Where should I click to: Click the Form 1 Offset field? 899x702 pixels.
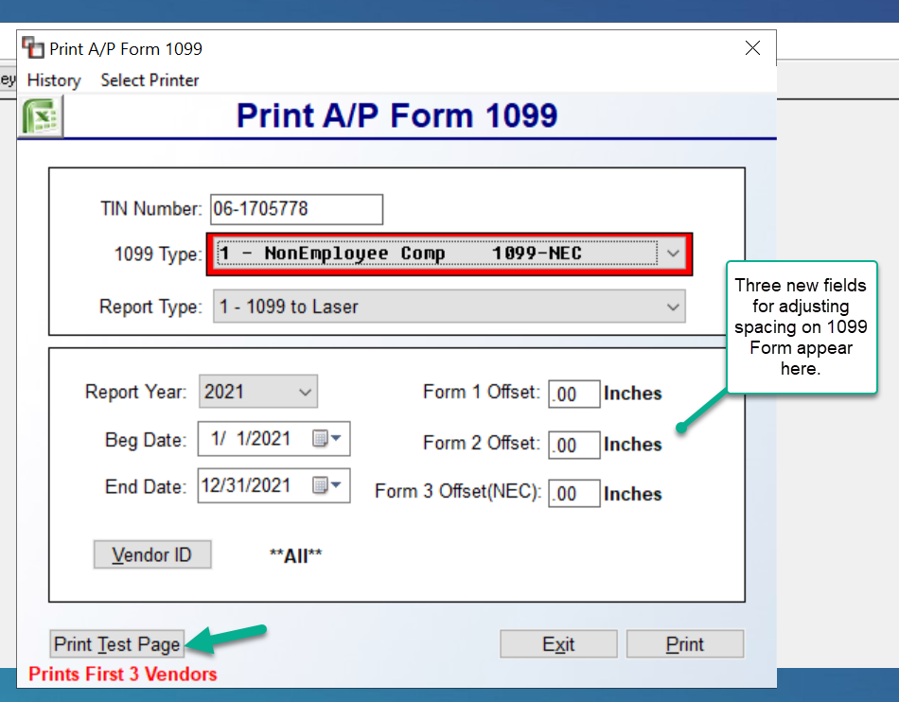[x=573, y=393]
